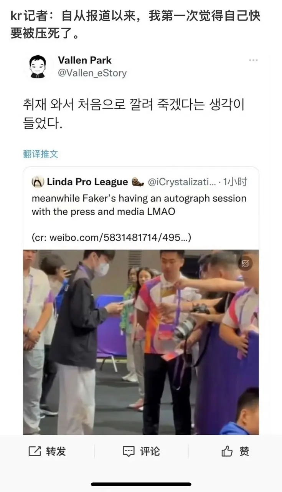The height and width of the screenshot is (492, 282).
Task: Tap the image badge on photo corner
Action: point(245,263)
